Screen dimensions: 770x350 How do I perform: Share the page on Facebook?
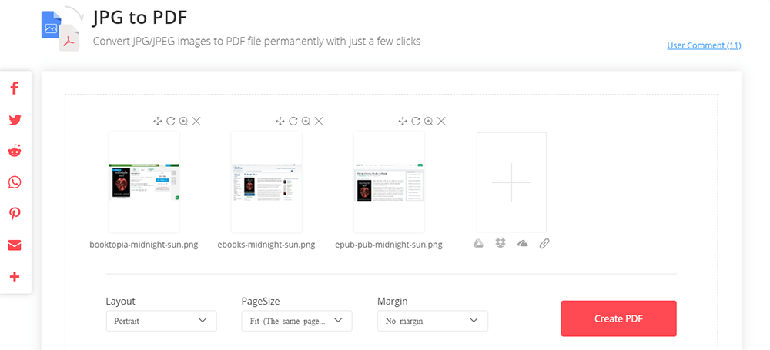click(14, 88)
